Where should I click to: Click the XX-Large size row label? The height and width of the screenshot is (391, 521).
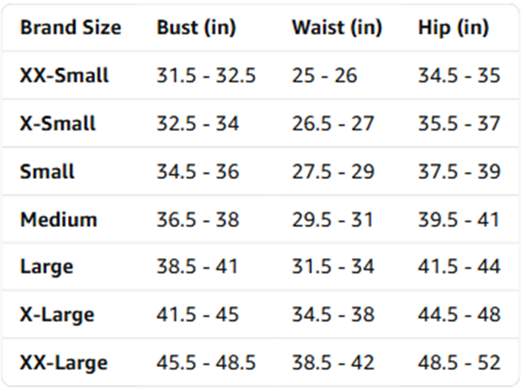[x=64, y=364]
